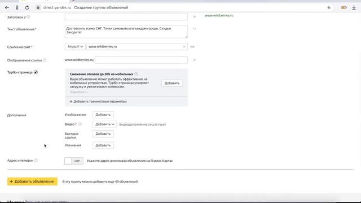
Task: Click the yellow Добавить объявление button
Action: (32, 182)
